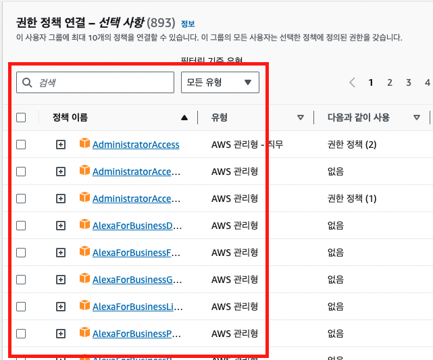Select the AlexaForBusinessLi… policy checkbox
Screen dimensions: 433x360
point(21,307)
